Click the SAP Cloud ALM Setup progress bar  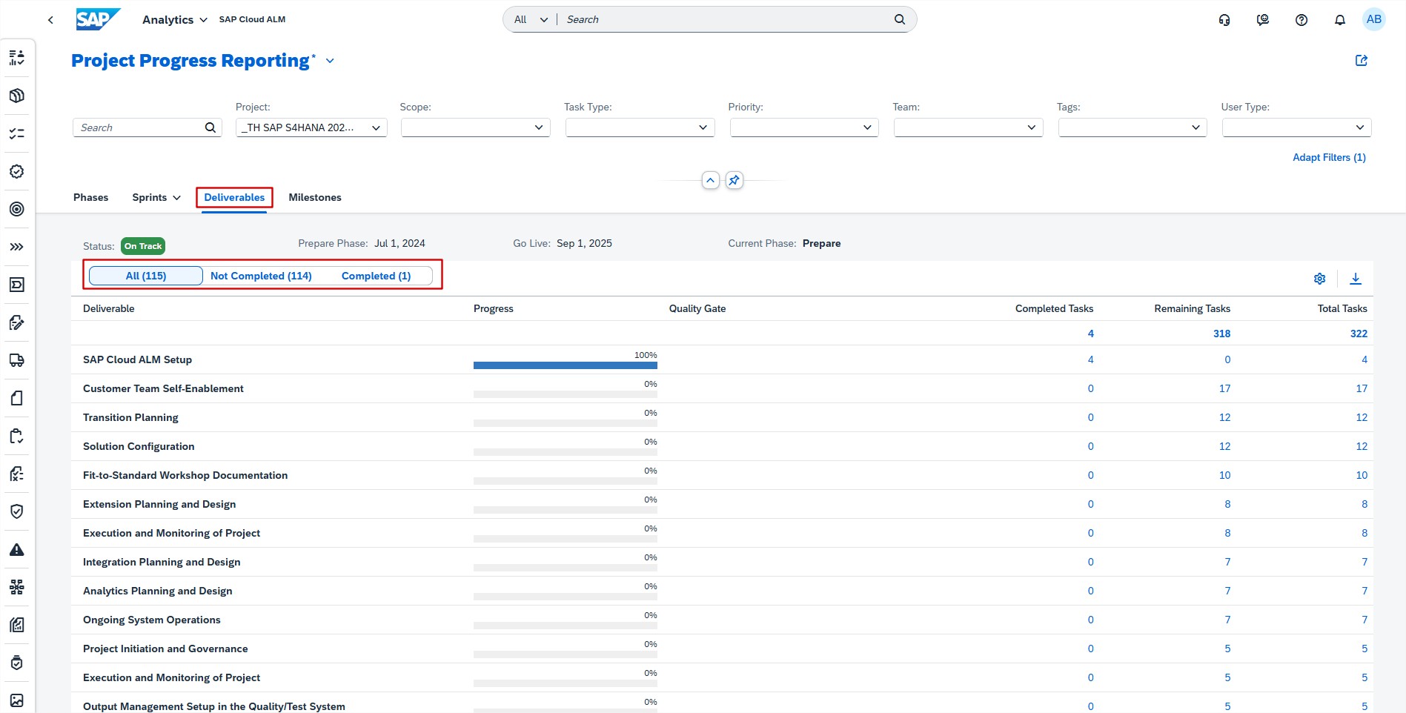tap(565, 365)
